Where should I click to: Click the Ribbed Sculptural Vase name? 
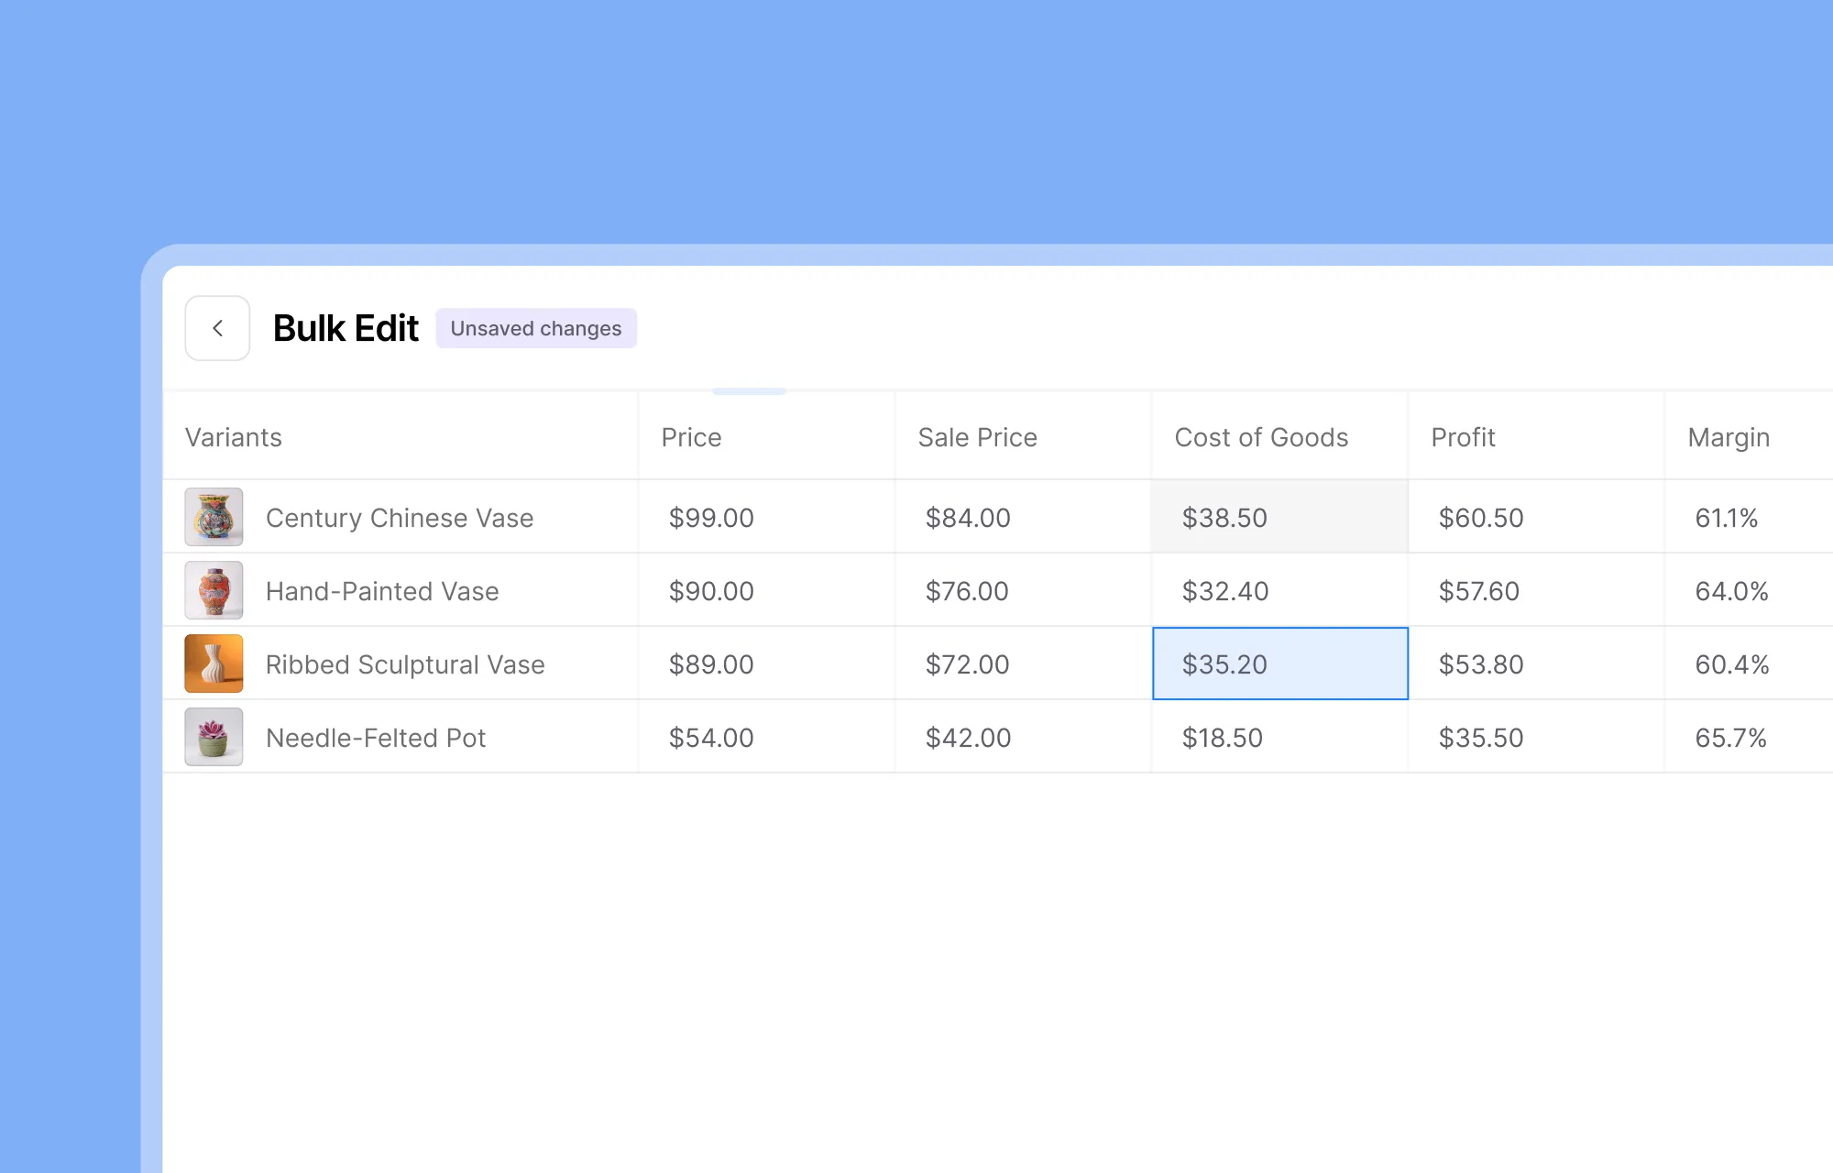[405, 664]
